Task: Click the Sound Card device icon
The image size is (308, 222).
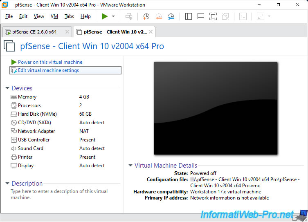Action: coord(14,148)
